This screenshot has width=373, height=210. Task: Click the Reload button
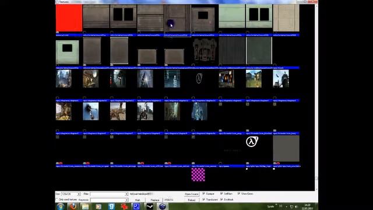coord(192,200)
